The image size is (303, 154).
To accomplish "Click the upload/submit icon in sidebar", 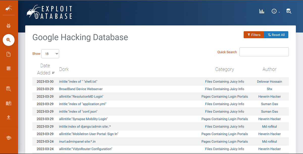I will tap(9, 117).
